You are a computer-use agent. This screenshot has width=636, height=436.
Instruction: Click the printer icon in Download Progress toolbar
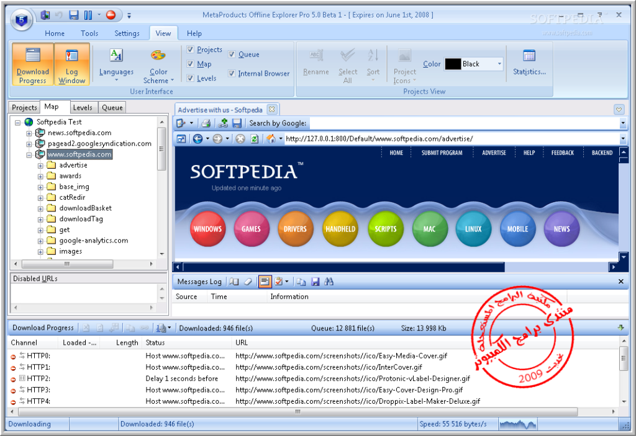click(x=161, y=328)
